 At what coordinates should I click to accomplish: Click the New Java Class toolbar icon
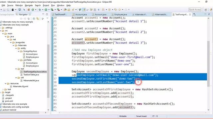(33, 10)
